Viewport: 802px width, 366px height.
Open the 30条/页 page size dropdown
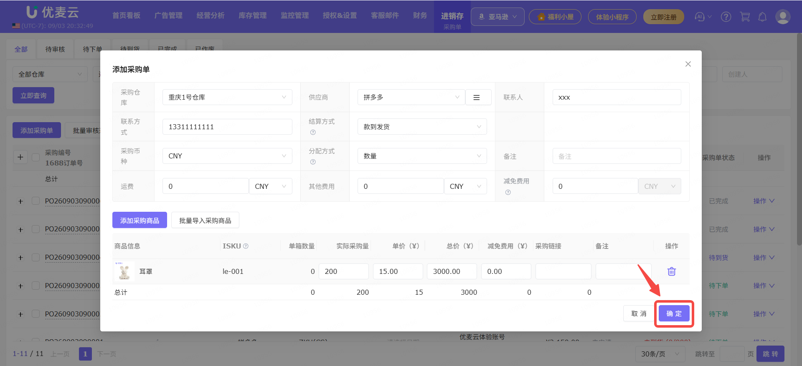coord(660,354)
